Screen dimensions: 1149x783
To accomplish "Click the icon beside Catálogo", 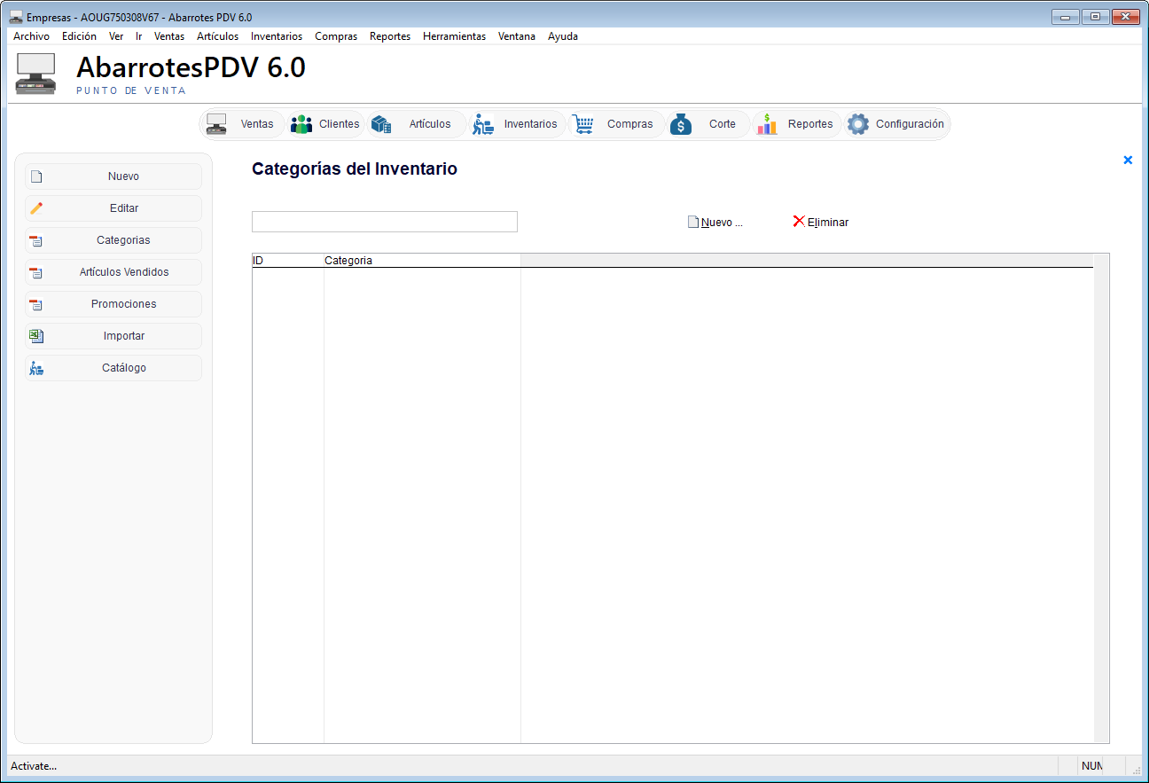I will 36,368.
